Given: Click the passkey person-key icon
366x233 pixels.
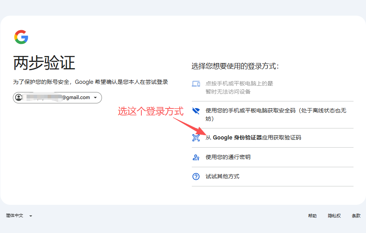Looking at the screenshot, I should tap(196, 157).
